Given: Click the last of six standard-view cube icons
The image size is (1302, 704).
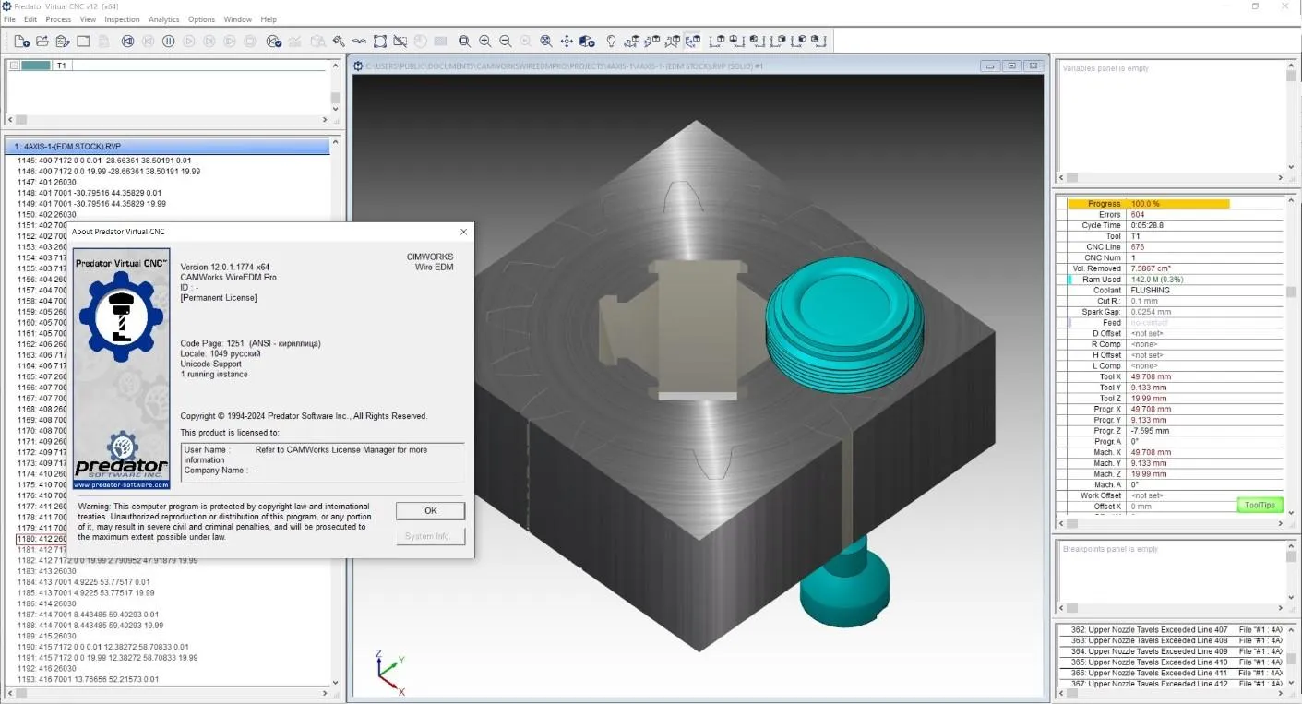Looking at the screenshot, I should [x=819, y=42].
